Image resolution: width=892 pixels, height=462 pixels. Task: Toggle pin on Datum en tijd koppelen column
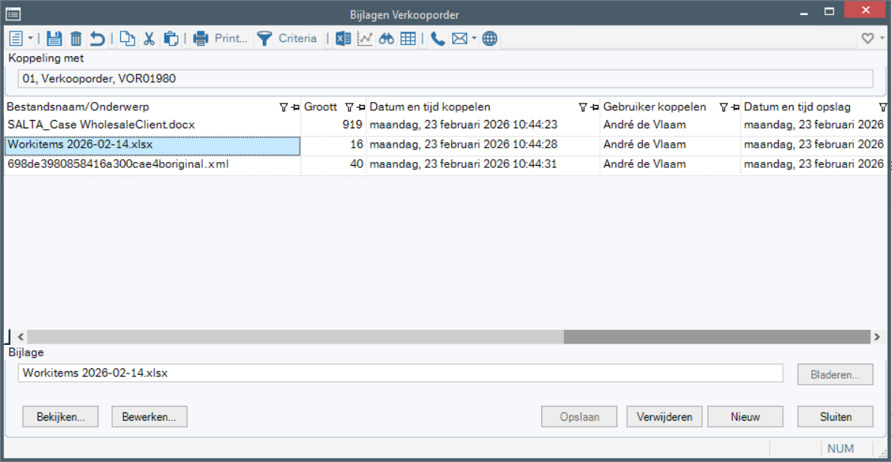click(595, 107)
